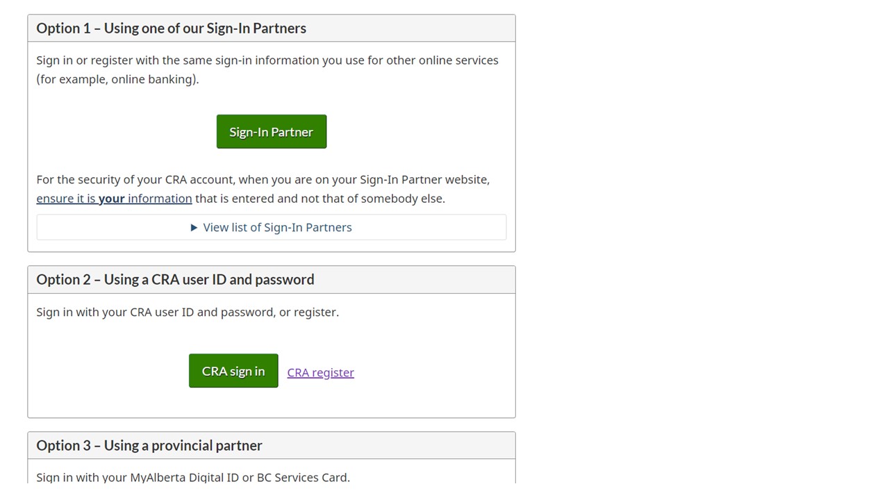Click the "(for example, online banking)" text

pyautogui.click(x=117, y=79)
